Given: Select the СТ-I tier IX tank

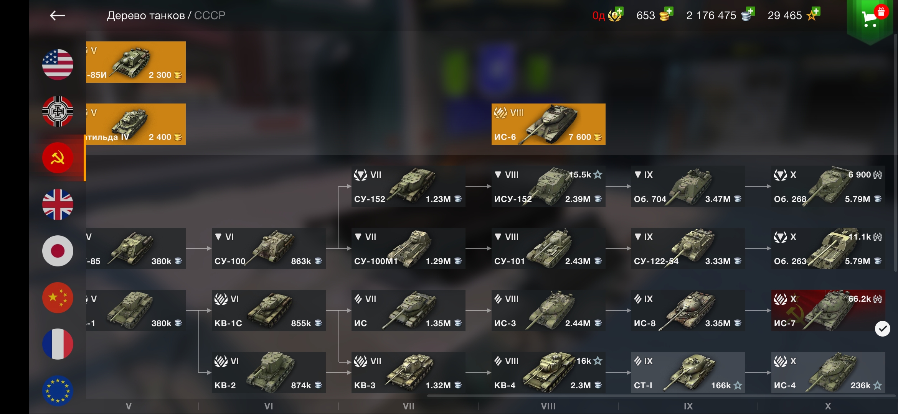Looking at the screenshot, I should pyautogui.click(x=688, y=373).
